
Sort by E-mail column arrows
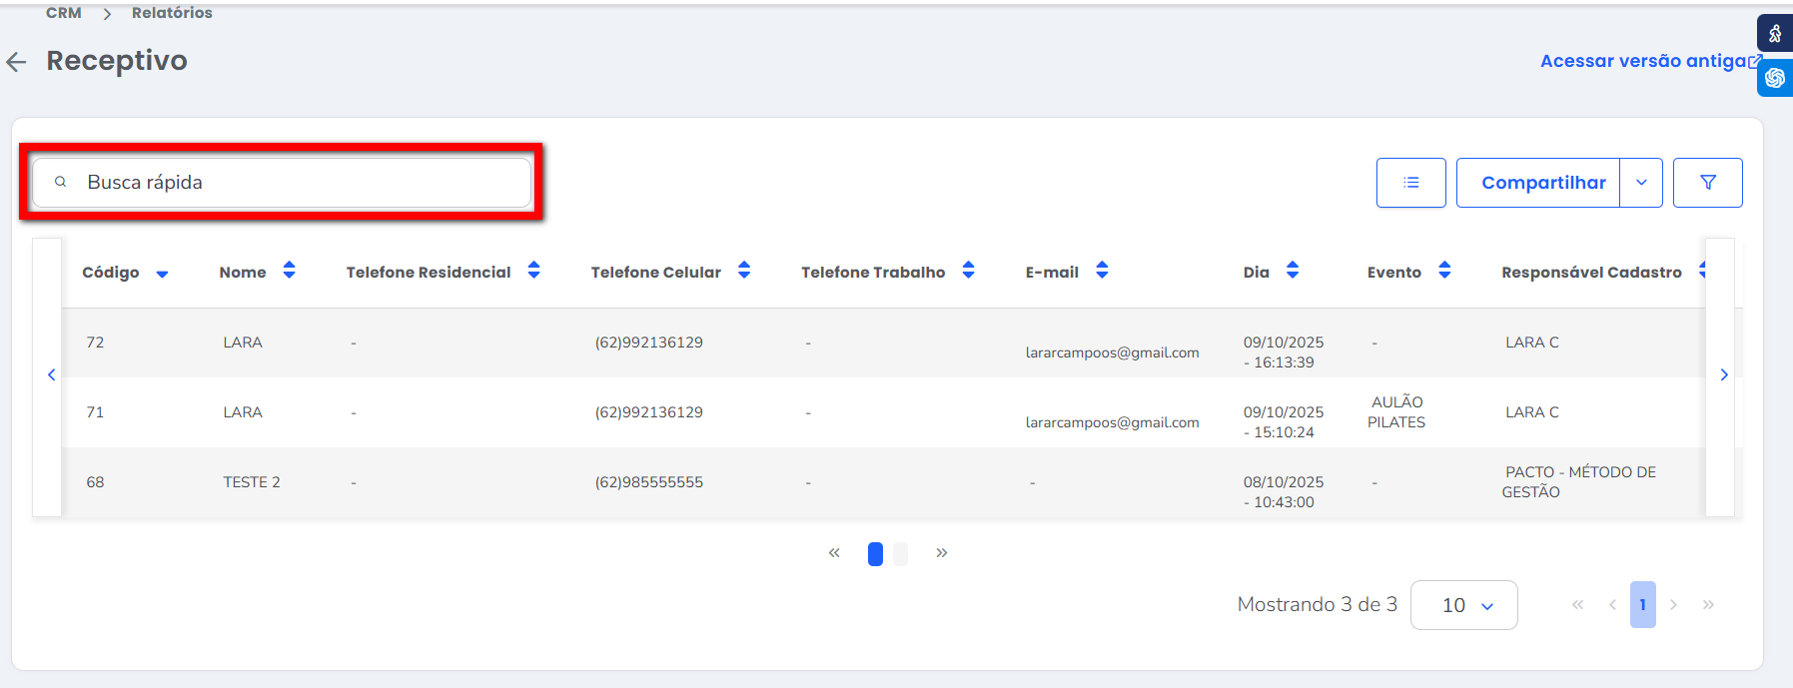1102,271
